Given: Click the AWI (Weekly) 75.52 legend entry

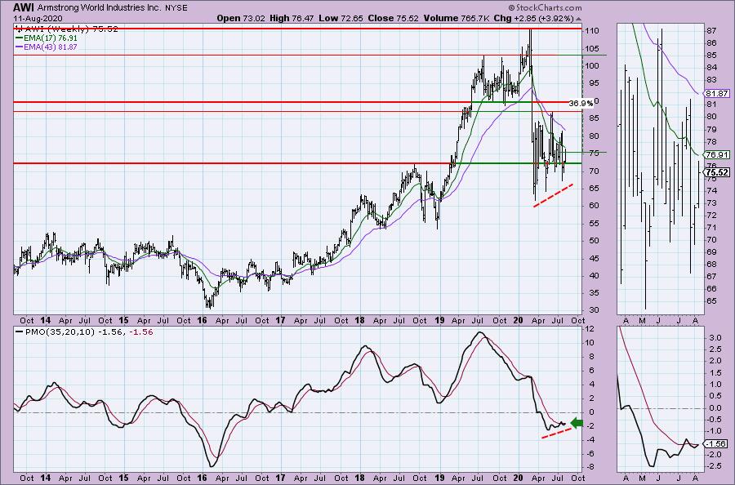Looking at the screenshot, I should click(x=67, y=29).
